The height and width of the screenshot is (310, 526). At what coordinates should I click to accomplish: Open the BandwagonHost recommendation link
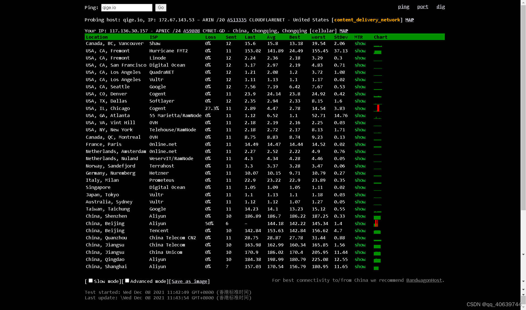(x=424, y=280)
